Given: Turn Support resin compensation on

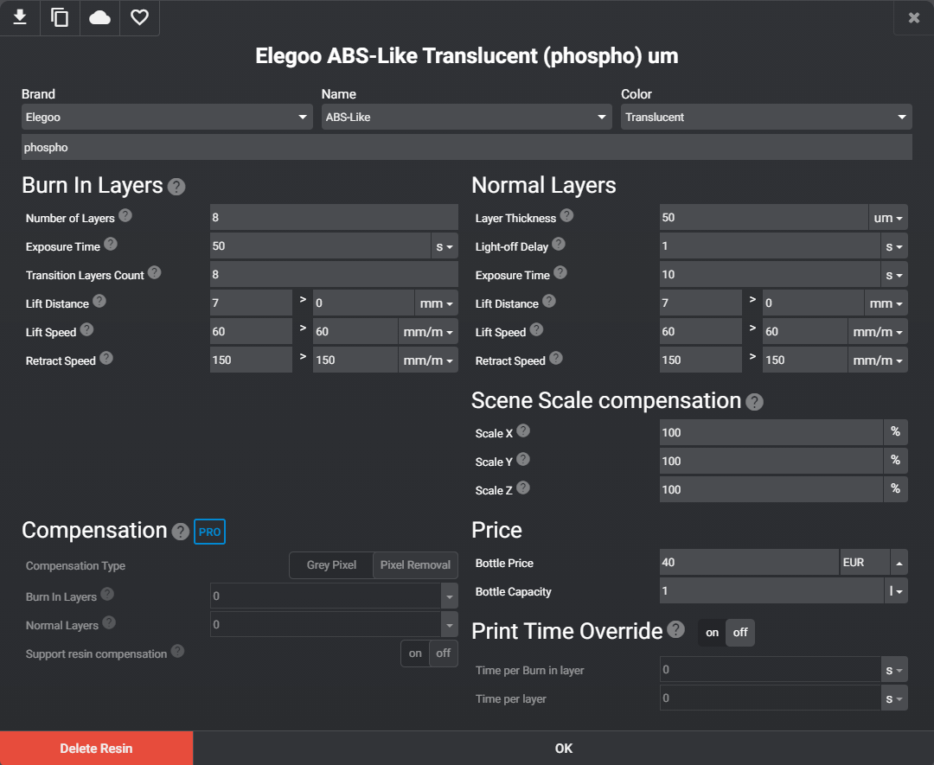Looking at the screenshot, I should click(415, 653).
